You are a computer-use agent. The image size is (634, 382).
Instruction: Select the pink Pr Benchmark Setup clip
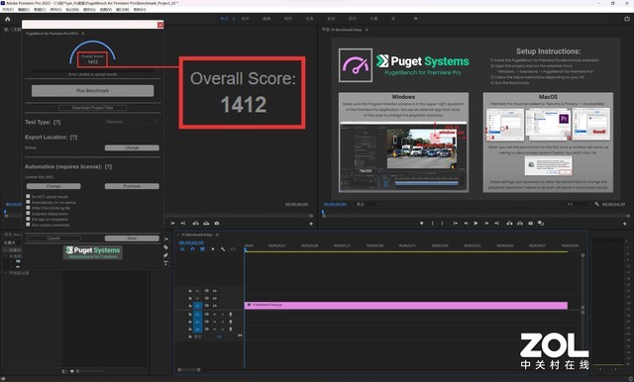click(x=405, y=305)
